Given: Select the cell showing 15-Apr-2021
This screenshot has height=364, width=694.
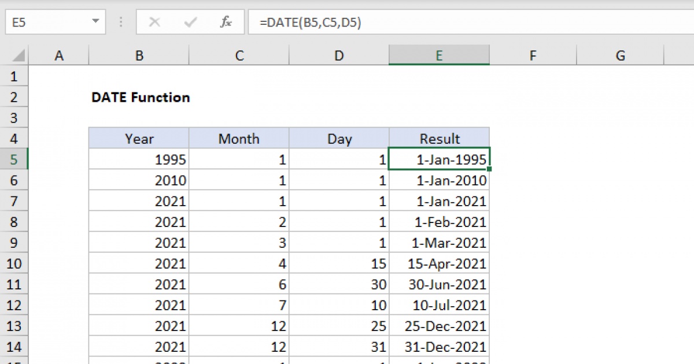Looking at the screenshot, I should [x=439, y=263].
